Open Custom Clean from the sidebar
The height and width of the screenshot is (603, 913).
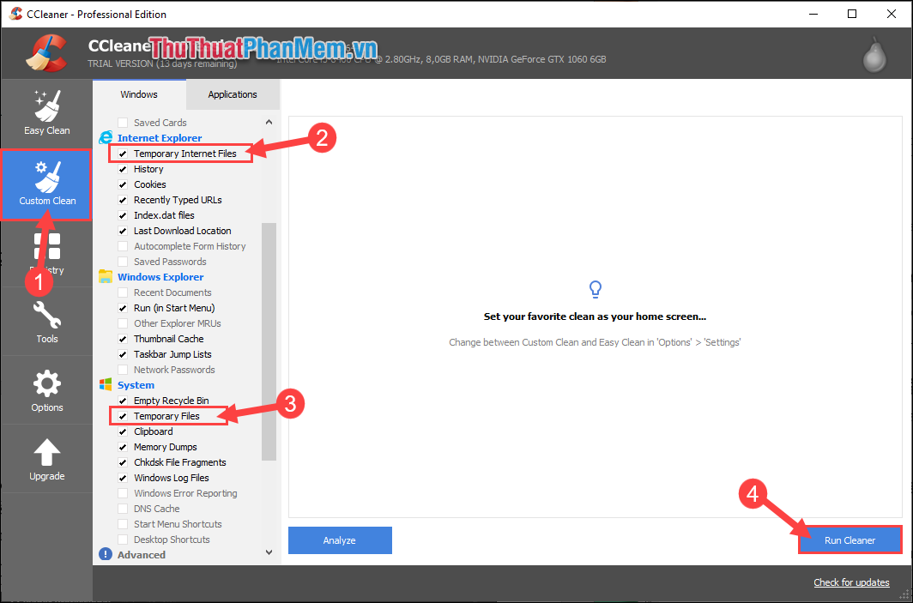click(x=46, y=184)
